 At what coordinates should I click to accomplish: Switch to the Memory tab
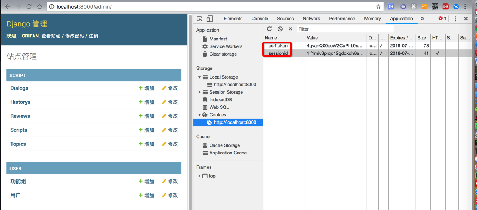[372, 19]
